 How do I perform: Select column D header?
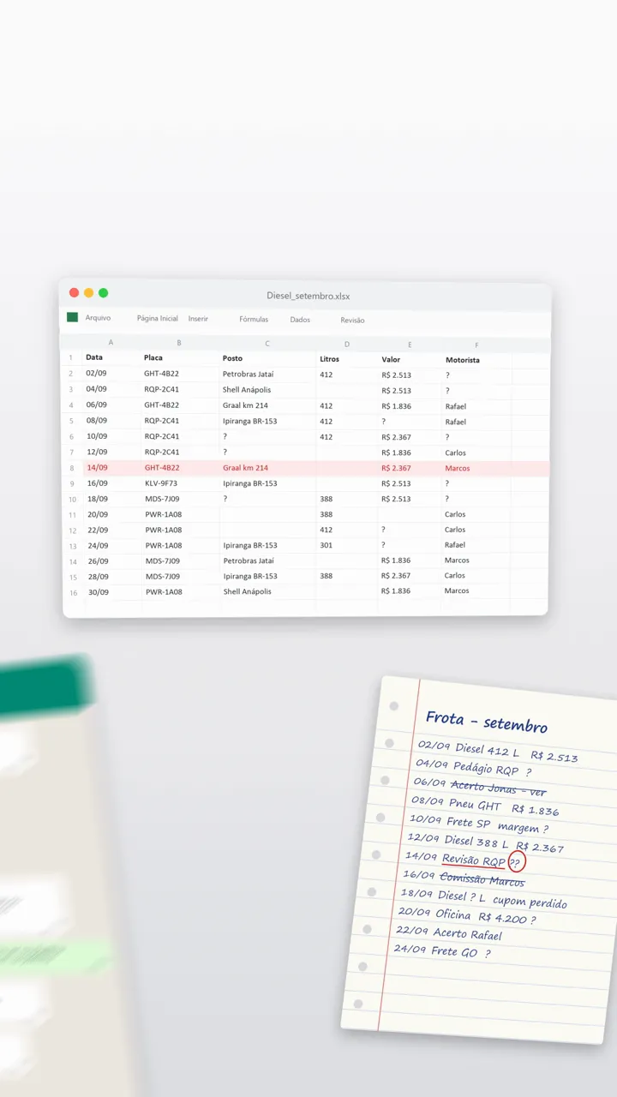347,345
